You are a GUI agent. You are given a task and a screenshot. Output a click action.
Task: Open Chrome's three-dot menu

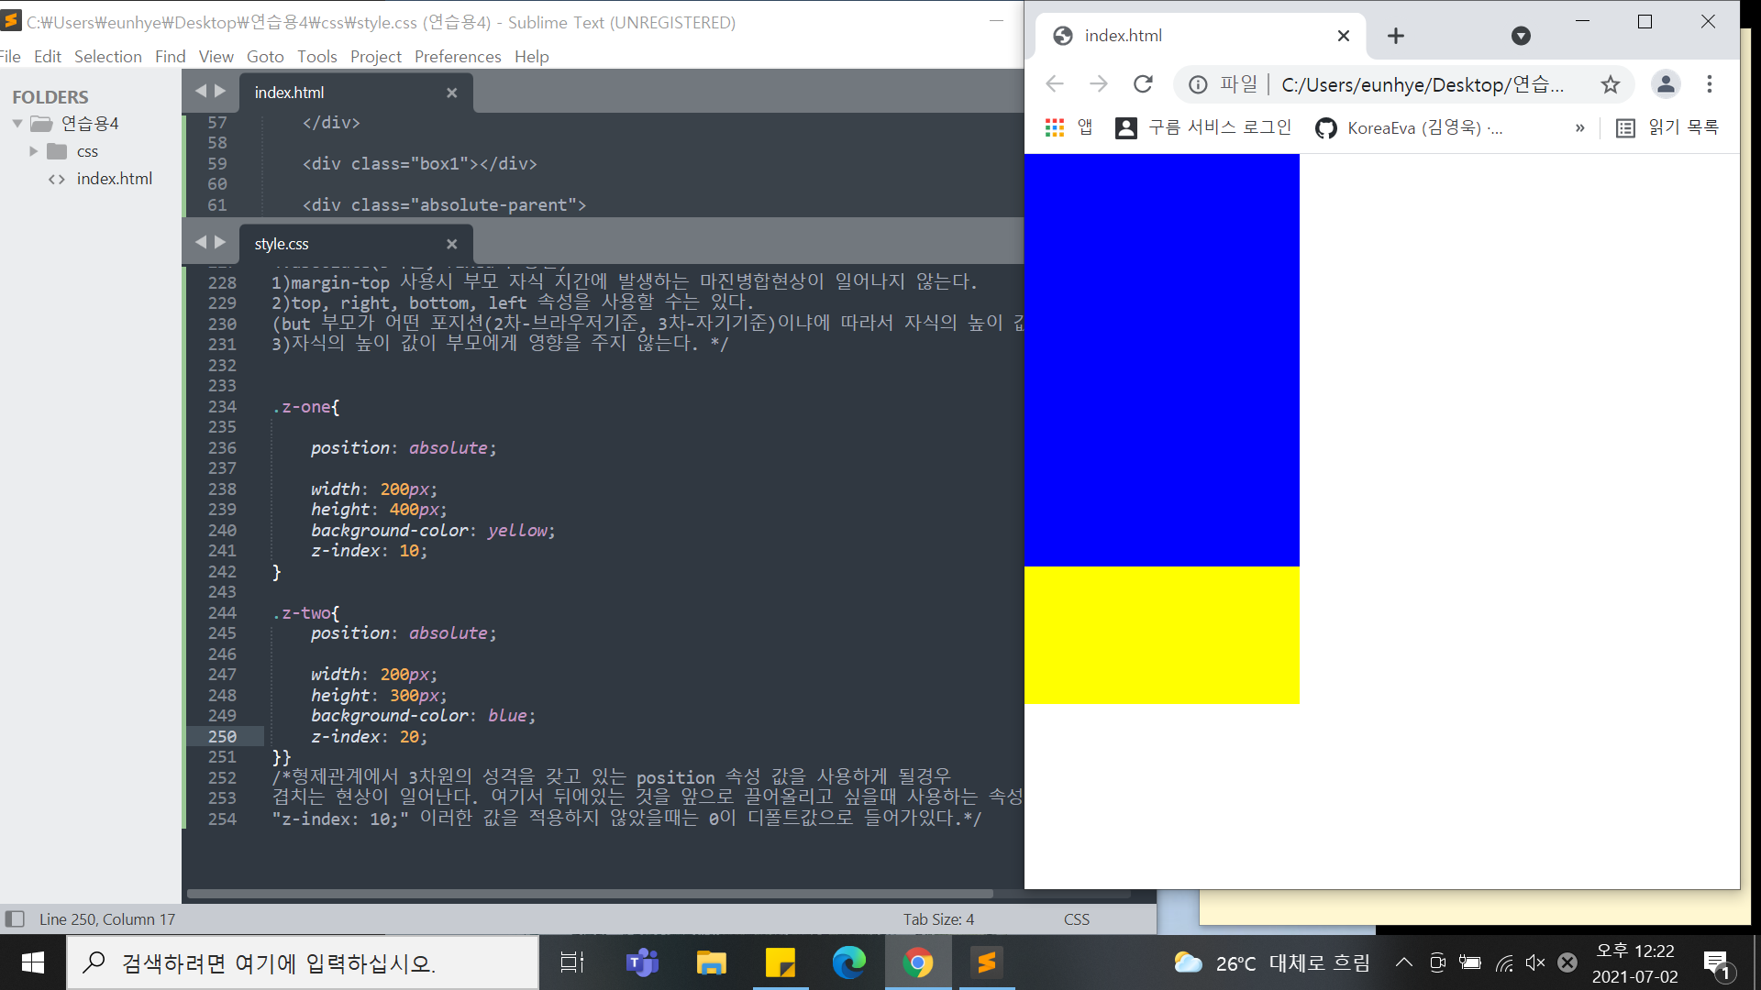(x=1709, y=84)
